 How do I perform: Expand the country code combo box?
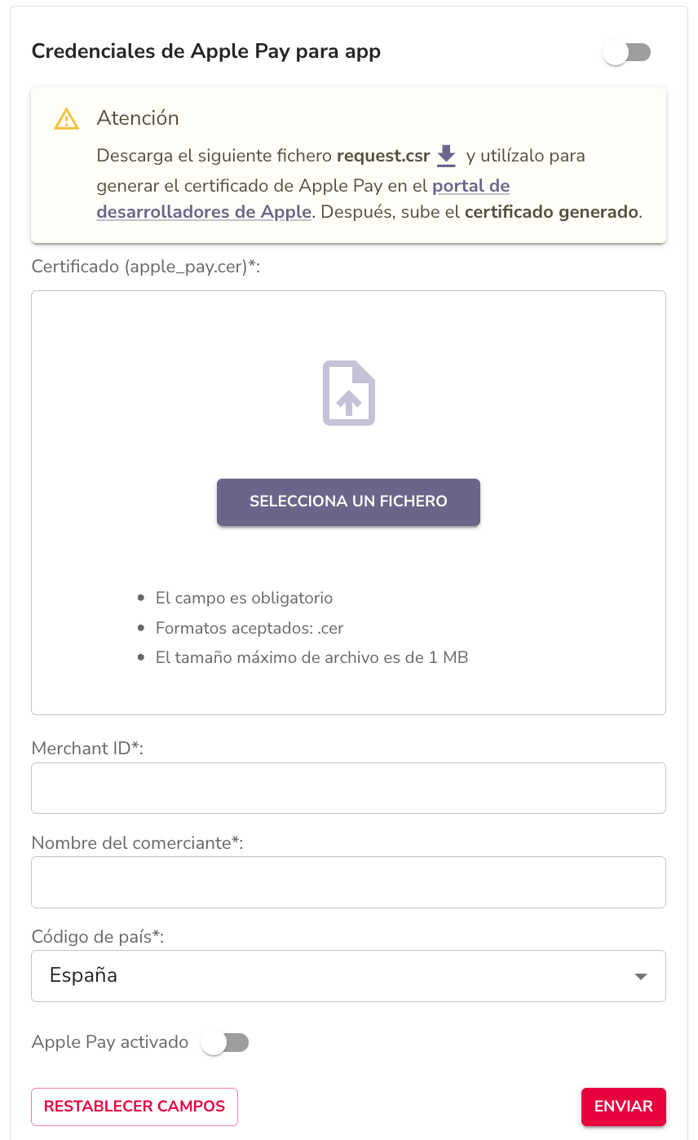click(x=348, y=975)
